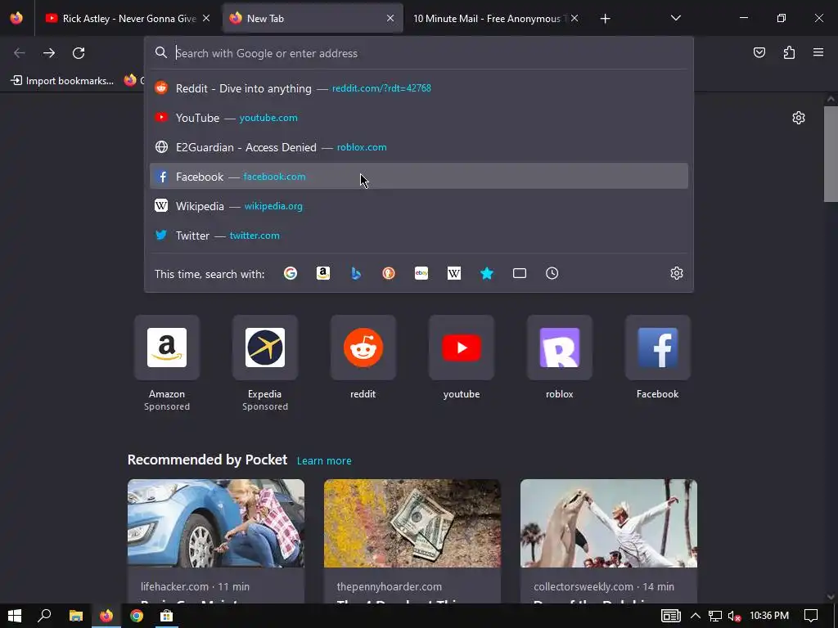This screenshot has height=628, width=838.
Task: Click the address bar search field
Action: [418, 53]
